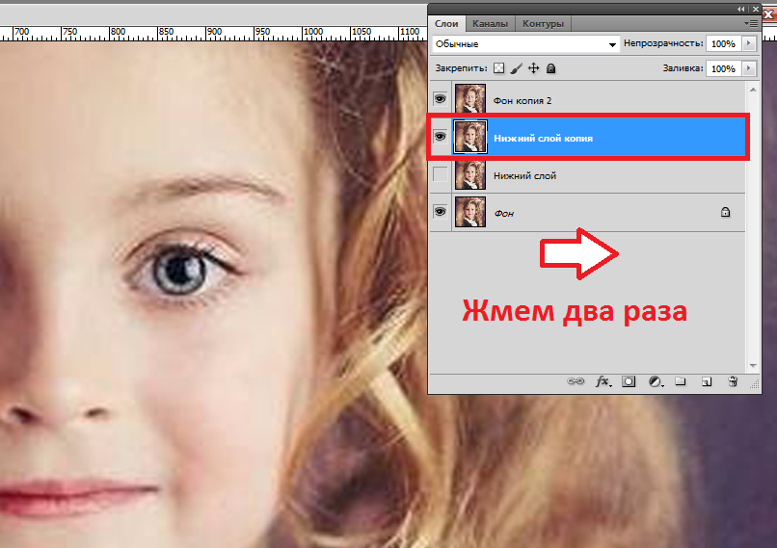Show the Нижний слой layer
Image resolution: width=777 pixels, height=548 pixels.
(x=440, y=174)
